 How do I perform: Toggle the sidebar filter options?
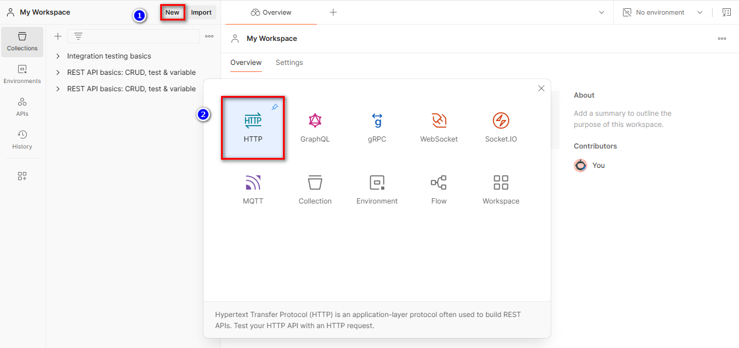pos(78,36)
